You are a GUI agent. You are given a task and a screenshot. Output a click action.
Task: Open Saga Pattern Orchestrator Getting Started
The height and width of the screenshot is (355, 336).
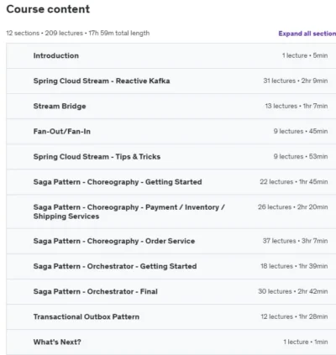[171, 266]
